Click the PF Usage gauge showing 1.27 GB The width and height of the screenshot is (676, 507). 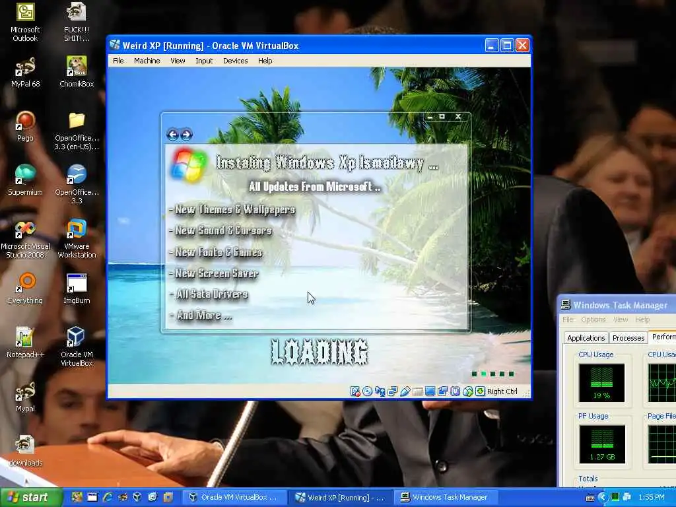point(602,444)
